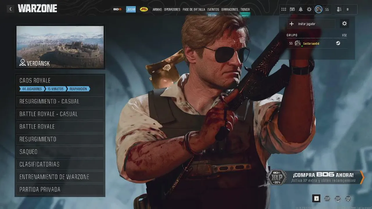Open the TIENDA store tab

(x=245, y=10)
